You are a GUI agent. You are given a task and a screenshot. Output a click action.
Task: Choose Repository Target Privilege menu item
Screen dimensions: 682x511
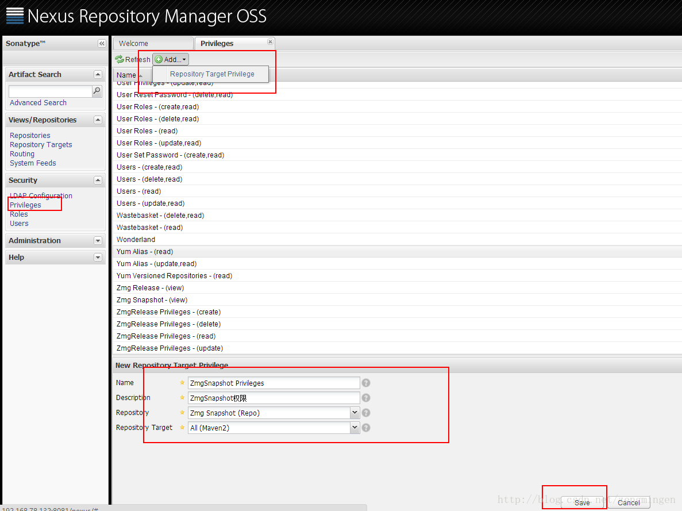[x=212, y=74]
